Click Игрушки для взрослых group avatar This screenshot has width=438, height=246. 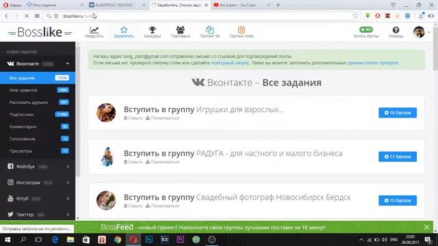(x=106, y=113)
